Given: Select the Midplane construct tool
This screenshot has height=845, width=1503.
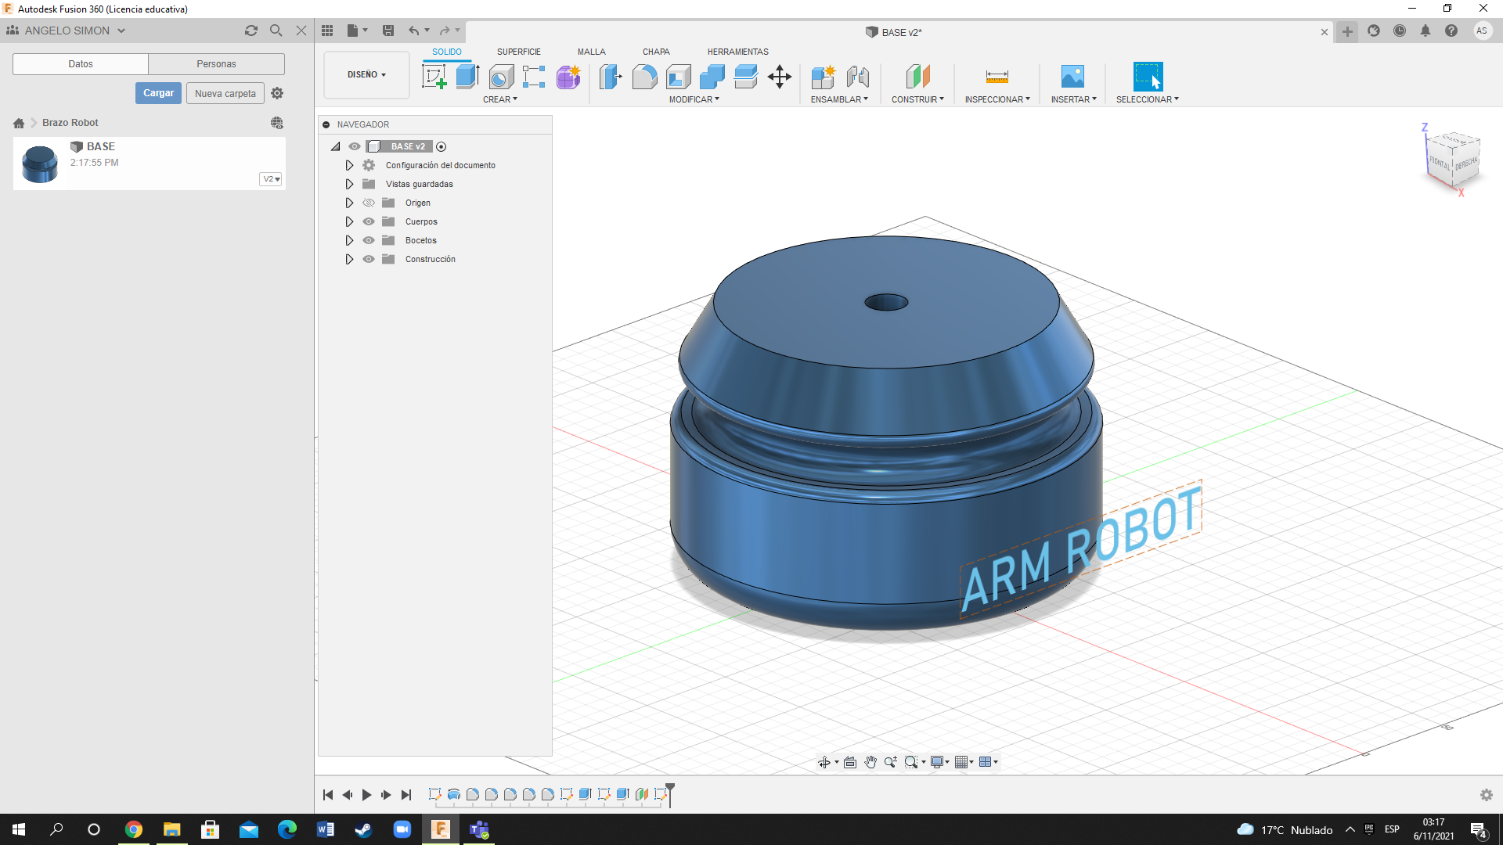Looking at the screenshot, I should tap(917, 77).
